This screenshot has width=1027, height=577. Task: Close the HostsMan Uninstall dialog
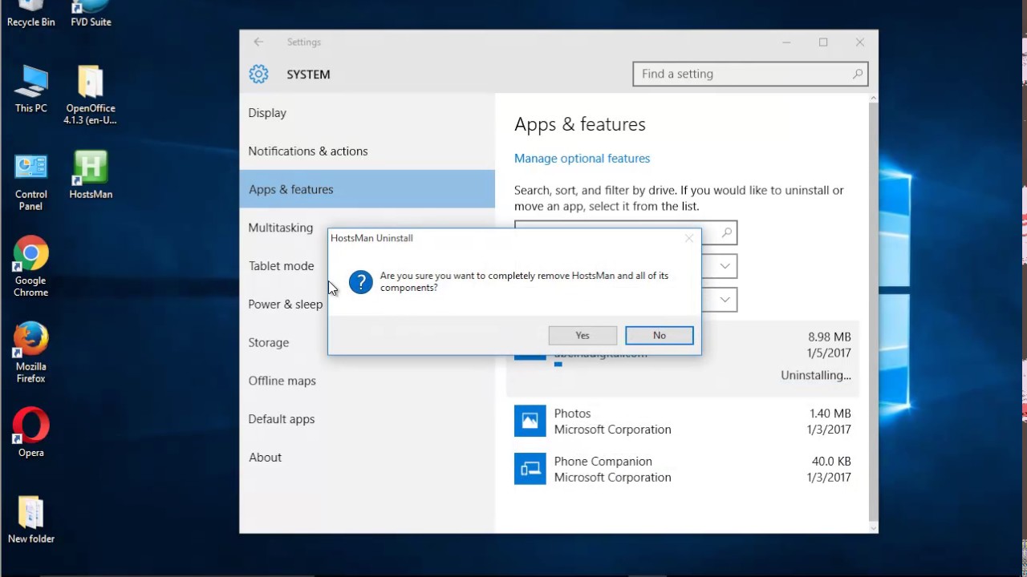(x=688, y=238)
